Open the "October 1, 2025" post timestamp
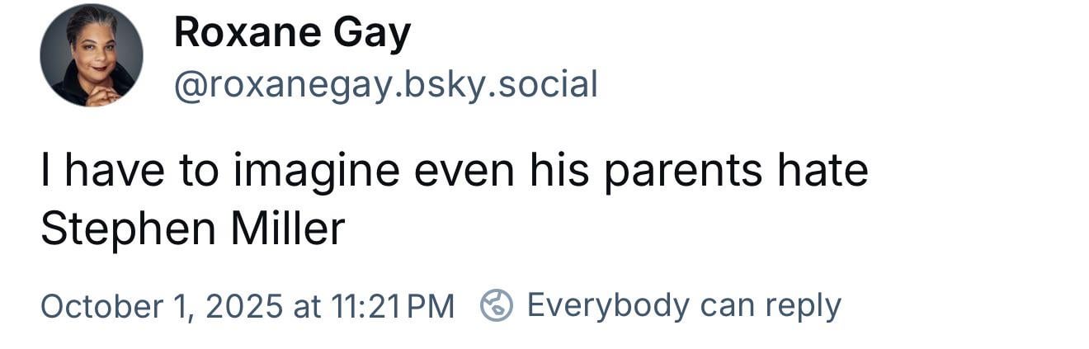Viewport: 1089px width, 349px height. tap(161, 306)
